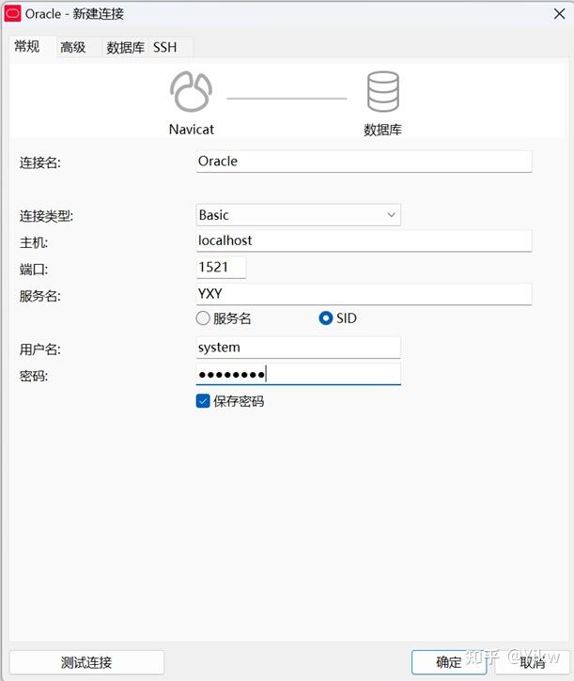
Task: Click the 用户名: label
Action: point(40,349)
